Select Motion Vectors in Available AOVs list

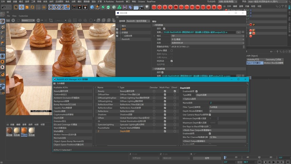click(x=73, y=135)
